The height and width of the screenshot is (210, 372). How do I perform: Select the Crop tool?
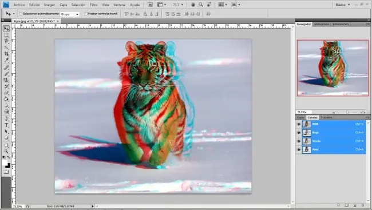(x=6, y=54)
